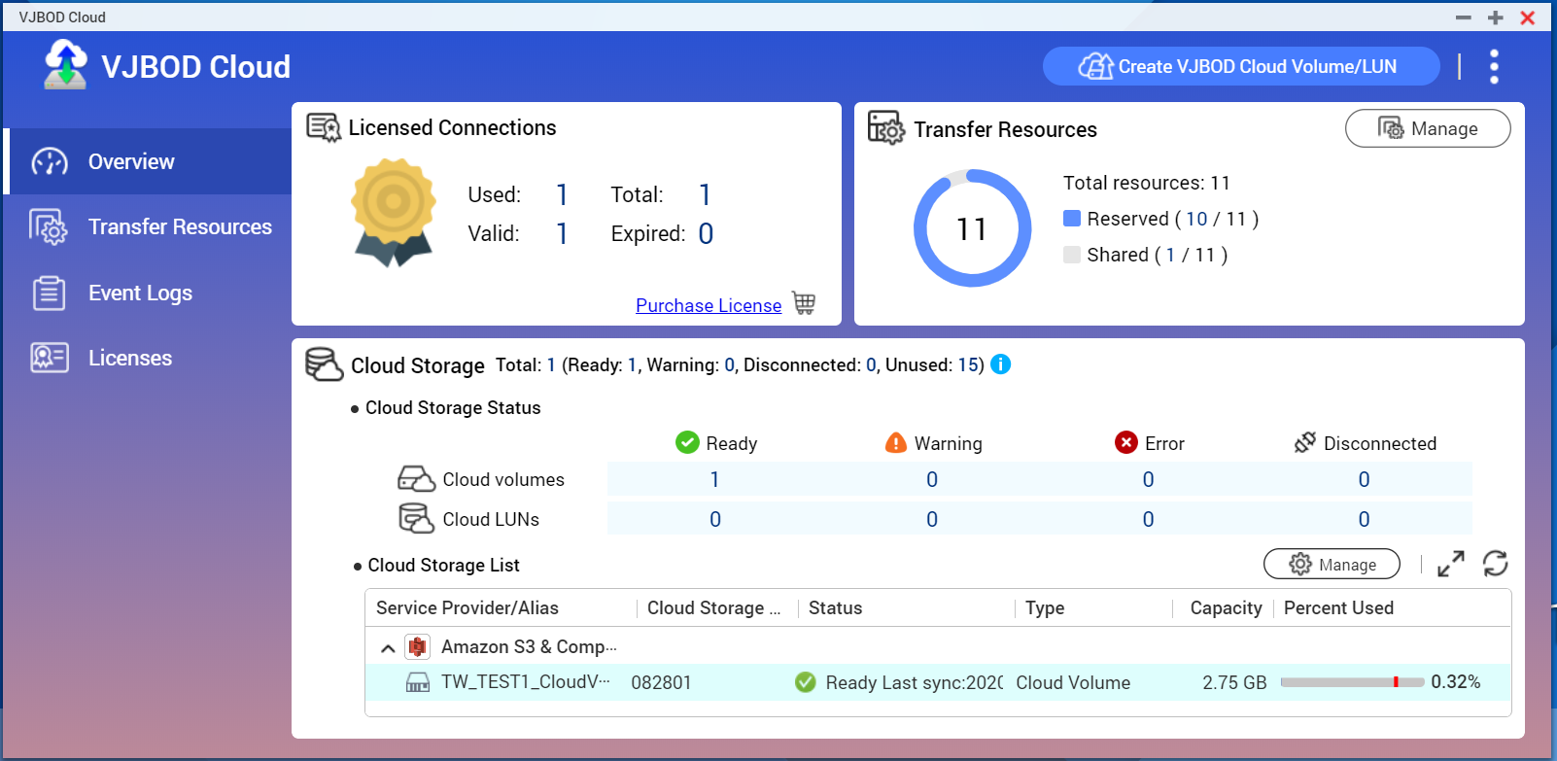The height and width of the screenshot is (761, 1557).
Task: Click Manage button for Cloud Storage List
Action: 1332,564
